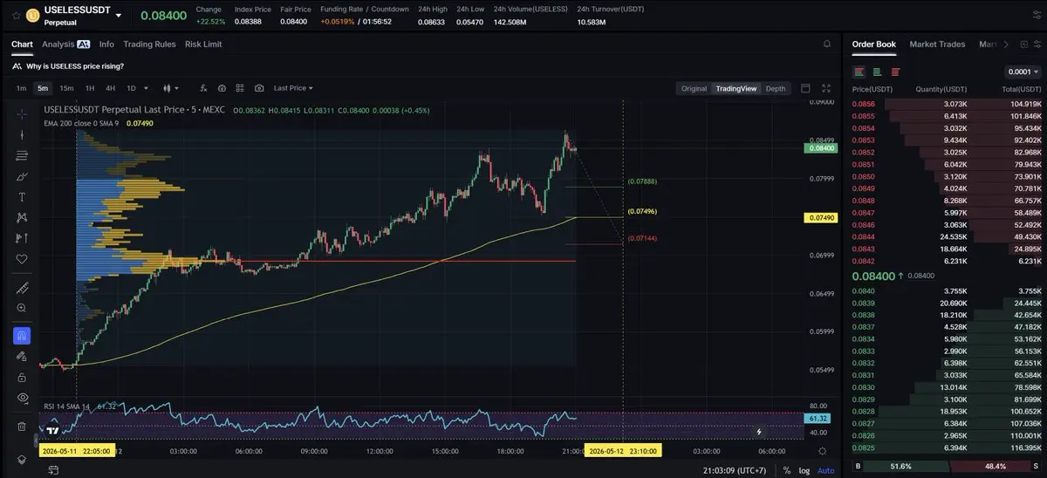Viewport: 1047px width, 478px height.
Task: Open the Analysis AI tab
Action: click(66, 44)
